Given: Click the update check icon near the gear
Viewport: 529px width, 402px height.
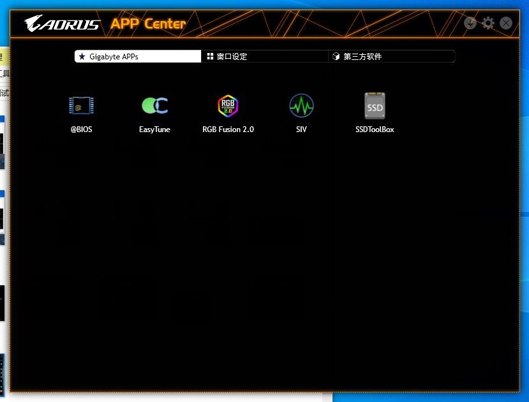Looking at the screenshot, I should pos(470,22).
